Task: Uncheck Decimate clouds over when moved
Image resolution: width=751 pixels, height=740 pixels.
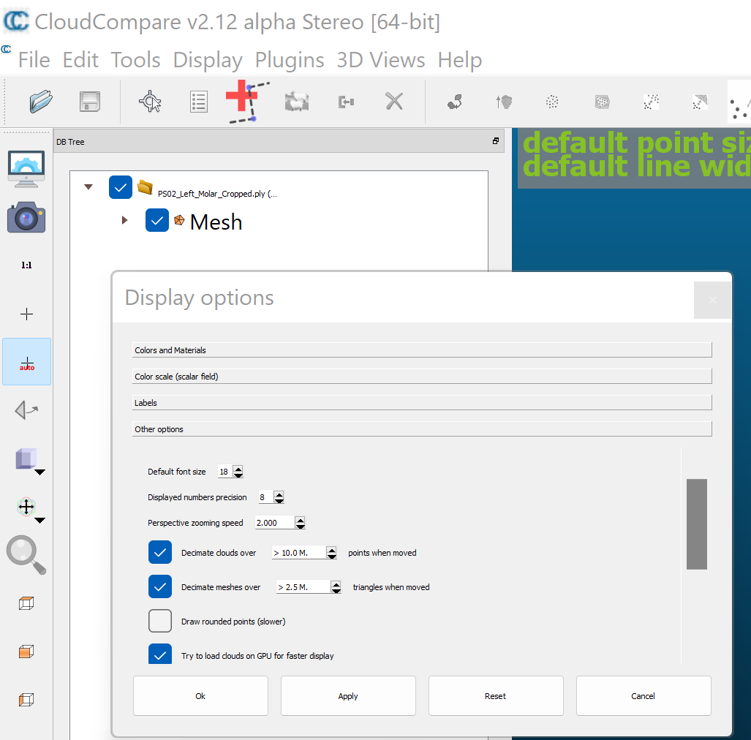Action: point(160,552)
